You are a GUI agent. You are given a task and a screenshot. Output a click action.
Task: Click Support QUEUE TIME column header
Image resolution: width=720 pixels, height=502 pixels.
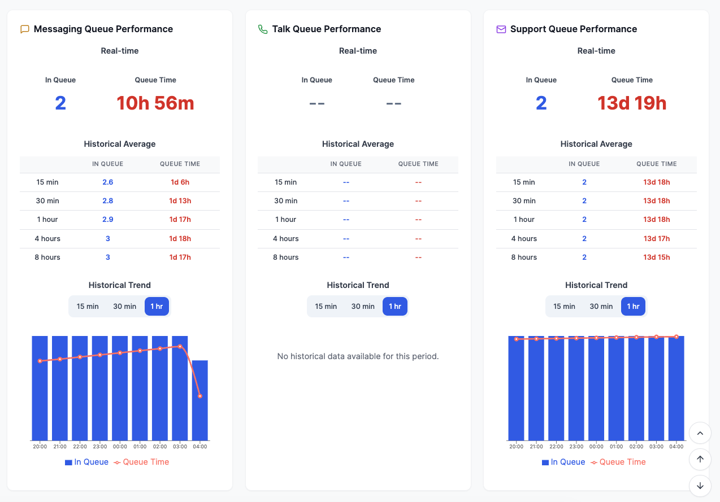657,164
